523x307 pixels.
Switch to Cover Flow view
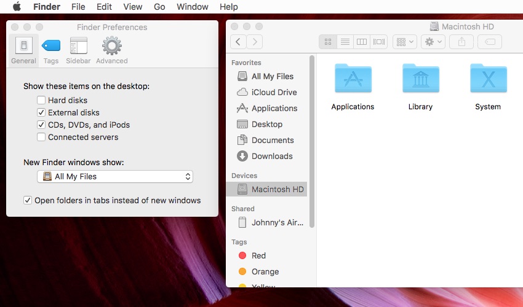[x=379, y=42]
